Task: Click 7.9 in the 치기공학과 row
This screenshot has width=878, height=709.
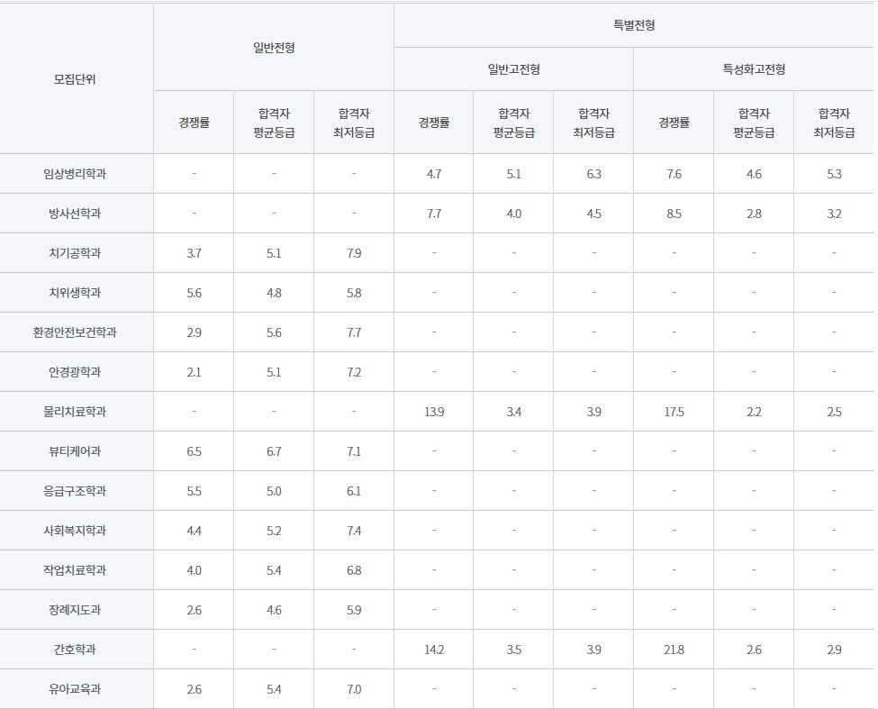Action: 354,253
